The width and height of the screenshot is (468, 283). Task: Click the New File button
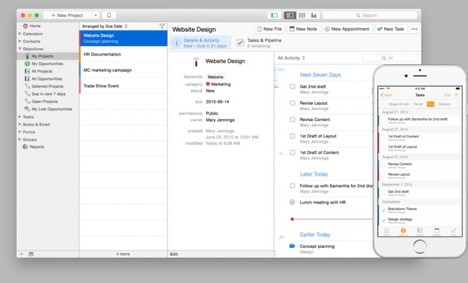click(269, 29)
